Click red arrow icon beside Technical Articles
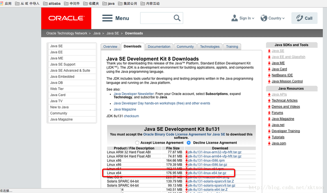 [x=269, y=101]
